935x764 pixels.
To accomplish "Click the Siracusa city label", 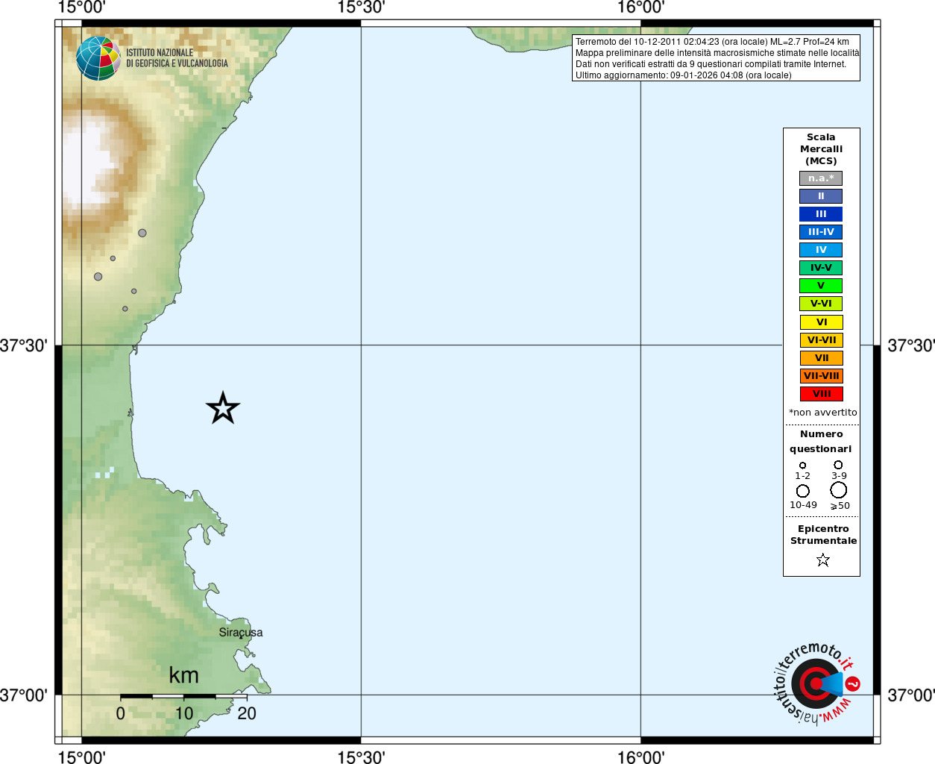I will pyautogui.click(x=240, y=632).
